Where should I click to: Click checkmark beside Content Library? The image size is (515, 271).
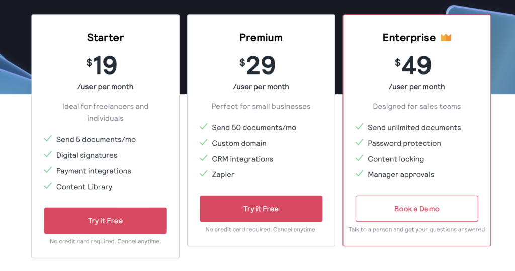pyautogui.click(x=48, y=186)
